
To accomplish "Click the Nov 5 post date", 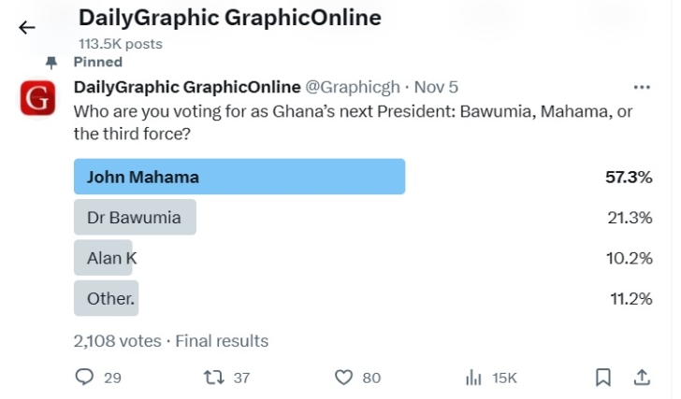I will click(436, 87).
